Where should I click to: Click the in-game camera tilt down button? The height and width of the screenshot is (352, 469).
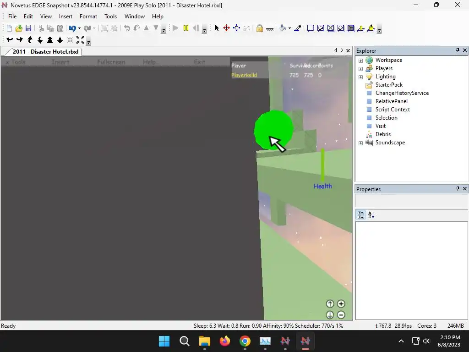point(330,315)
